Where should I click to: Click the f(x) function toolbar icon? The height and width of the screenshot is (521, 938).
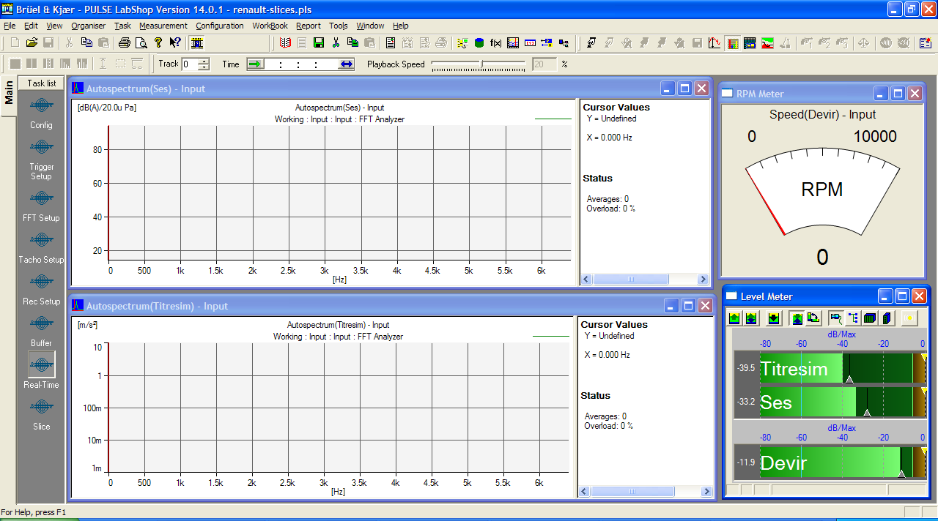point(495,43)
